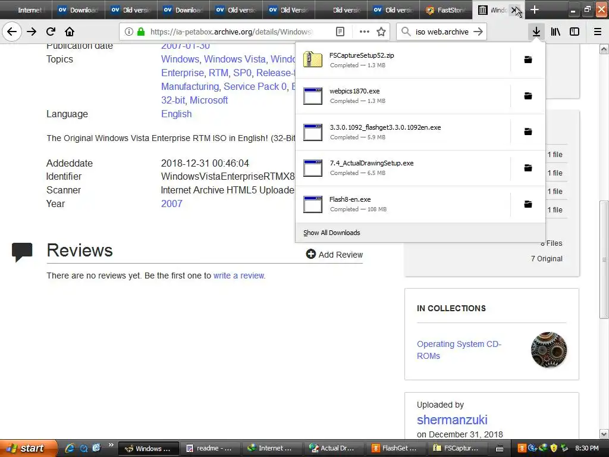Click the taskbar clock showing 8:30 PM

586,448
